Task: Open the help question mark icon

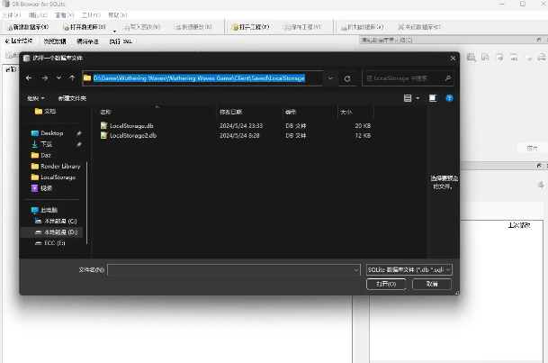Action: 448,97
